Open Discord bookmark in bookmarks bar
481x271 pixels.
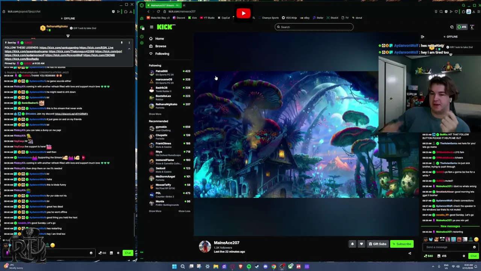[179, 18]
